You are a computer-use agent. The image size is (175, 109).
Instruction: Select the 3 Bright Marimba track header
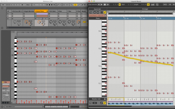point(29,11)
